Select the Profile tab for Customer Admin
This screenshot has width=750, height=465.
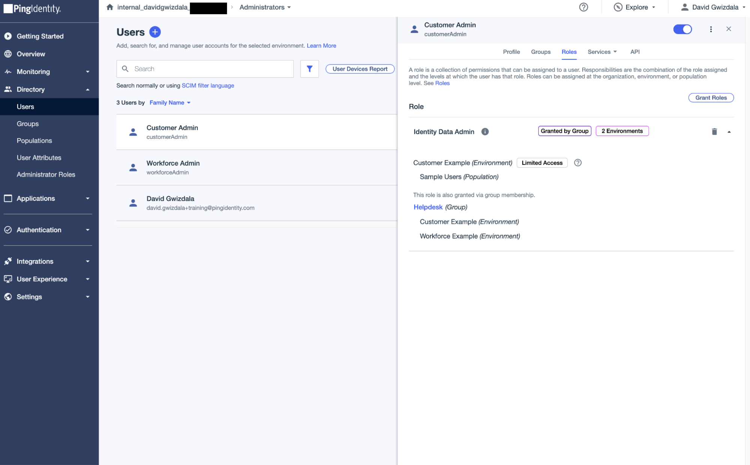[x=512, y=52]
